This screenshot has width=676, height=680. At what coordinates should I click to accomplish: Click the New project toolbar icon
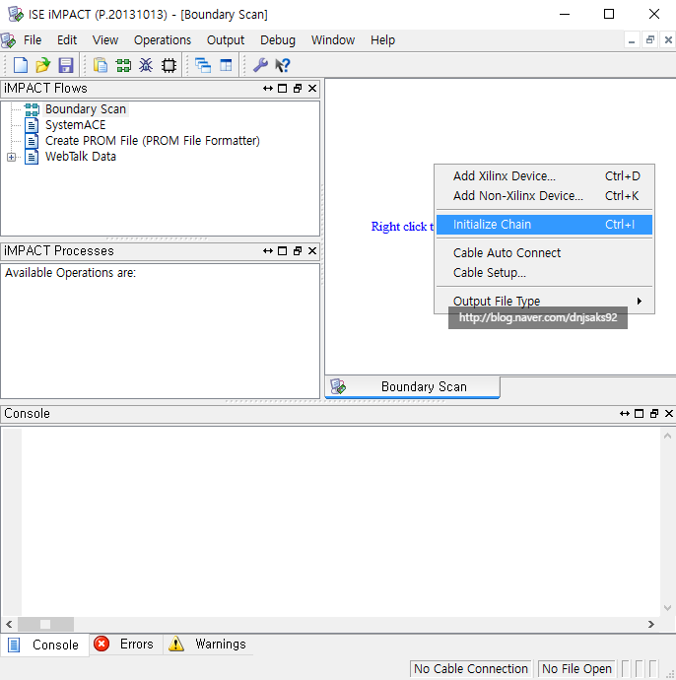pos(21,65)
